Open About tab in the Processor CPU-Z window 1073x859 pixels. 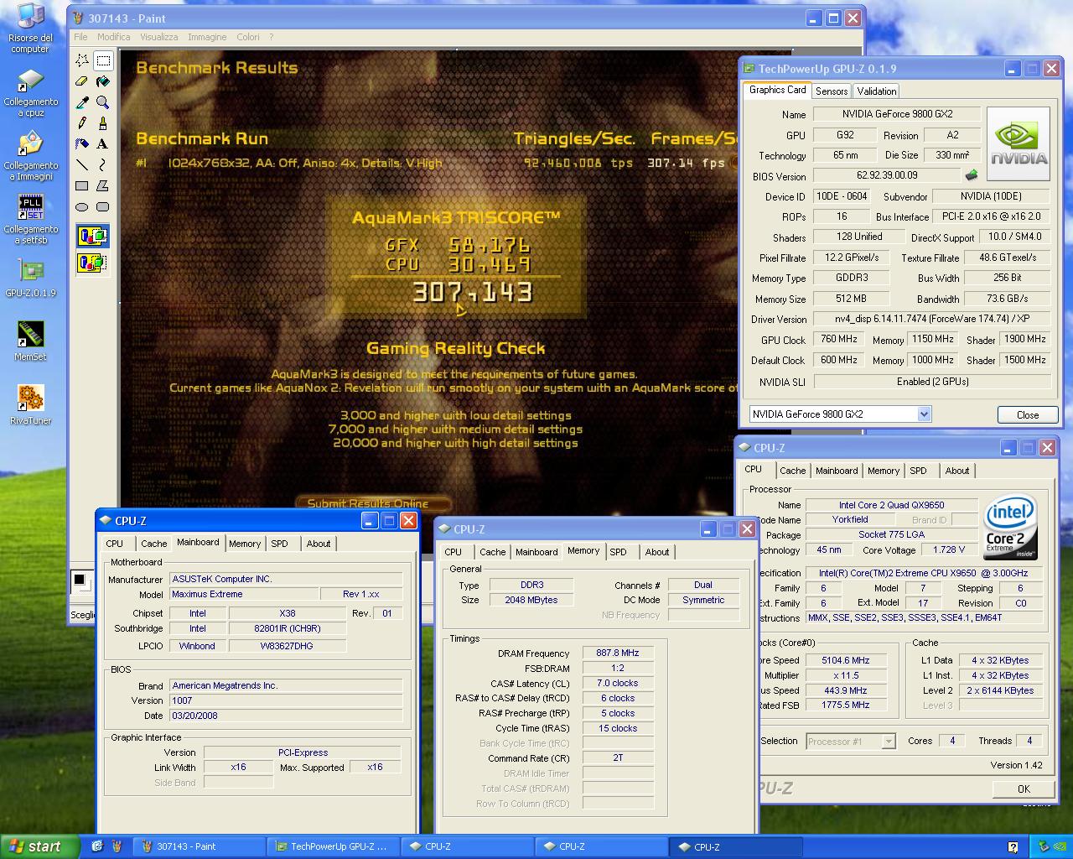tap(956, 471)
